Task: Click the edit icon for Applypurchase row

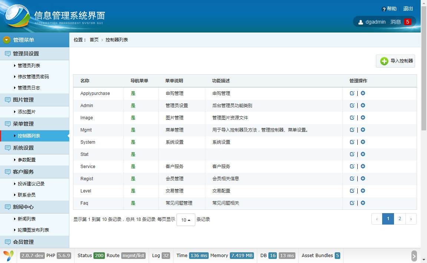Action: pos(352,93)
